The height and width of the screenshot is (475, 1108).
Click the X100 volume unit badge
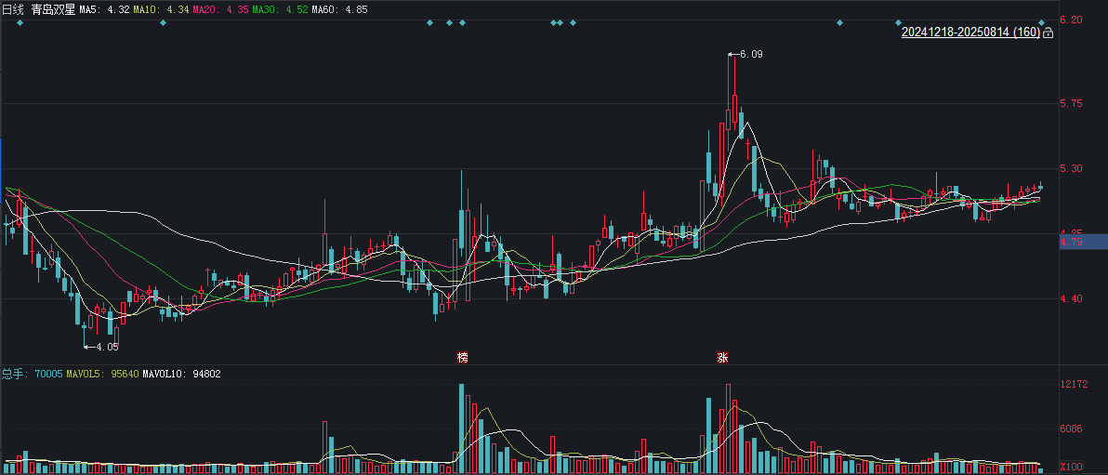tap(1071, 467)
